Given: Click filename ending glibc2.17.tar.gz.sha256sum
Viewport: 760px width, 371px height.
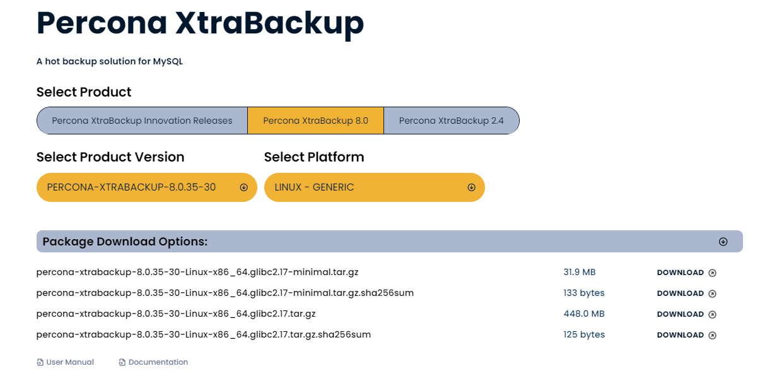Looking at the screenshot, I should (x=204, y=335).
